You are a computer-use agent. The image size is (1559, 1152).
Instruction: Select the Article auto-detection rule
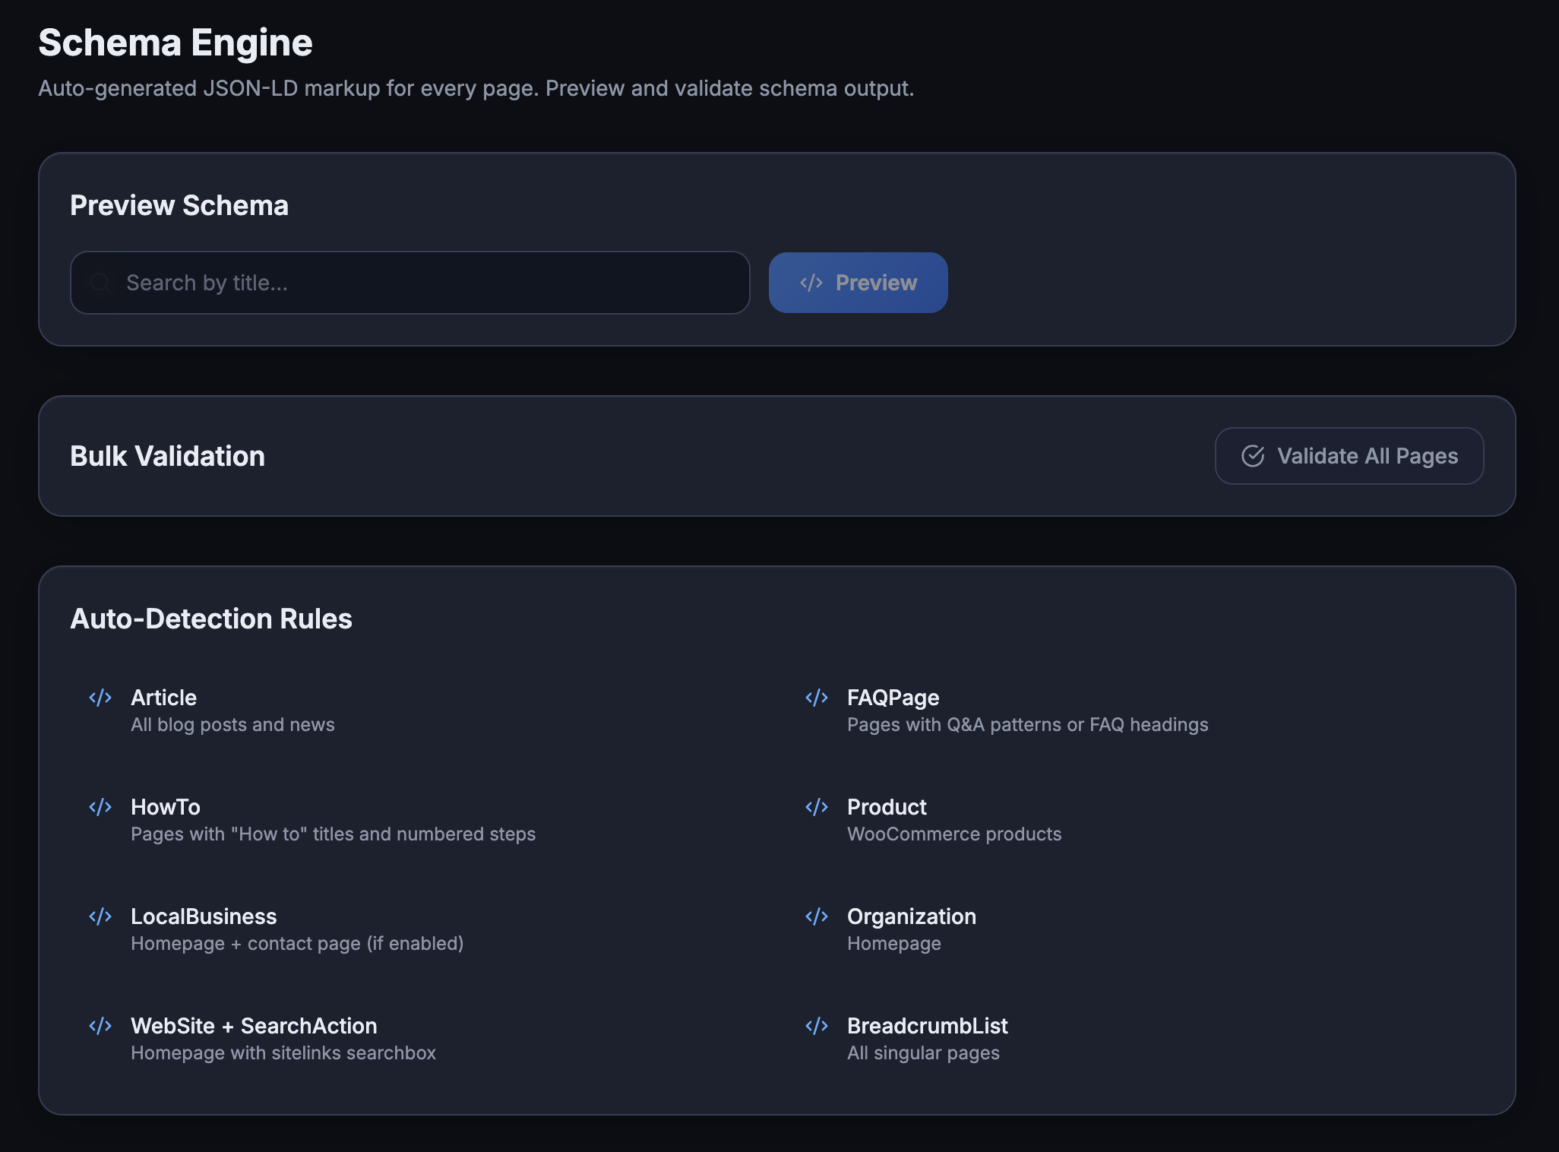[x=163, y=698]
